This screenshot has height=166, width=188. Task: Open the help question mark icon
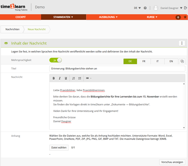pyautogui.click(x=145, y=8)
